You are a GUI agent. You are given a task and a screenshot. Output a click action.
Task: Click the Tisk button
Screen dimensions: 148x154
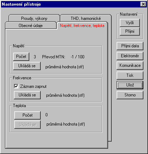click(x=130, y=75)
